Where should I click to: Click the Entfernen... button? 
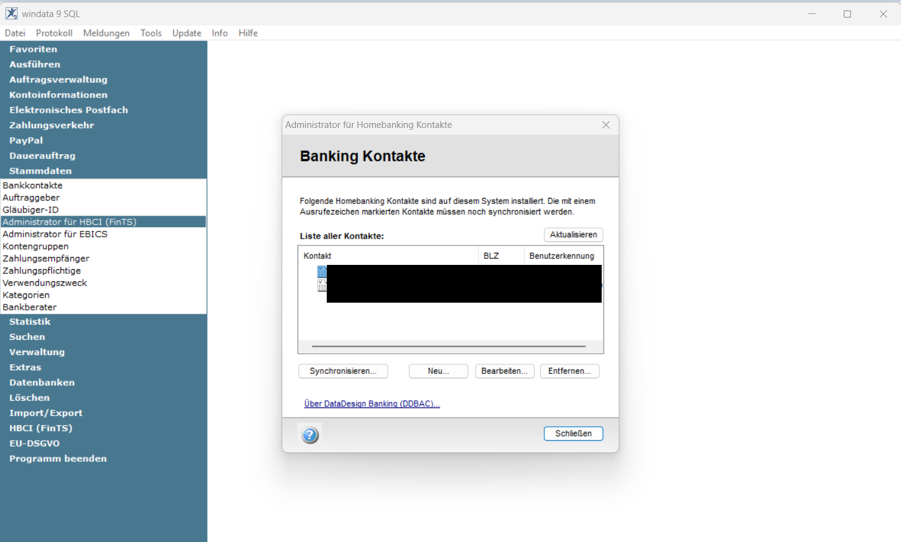pos(569,371)
